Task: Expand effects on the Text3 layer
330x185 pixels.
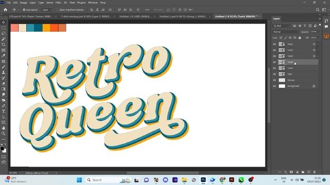Action: [x=318, y=56]
